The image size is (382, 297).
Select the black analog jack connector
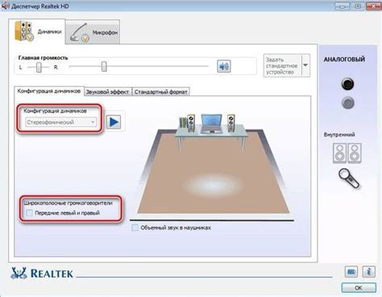(x=347, y=84)
